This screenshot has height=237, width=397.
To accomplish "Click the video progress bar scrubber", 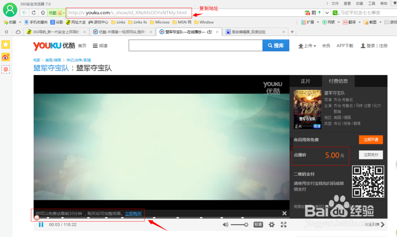I will point(37,218).
